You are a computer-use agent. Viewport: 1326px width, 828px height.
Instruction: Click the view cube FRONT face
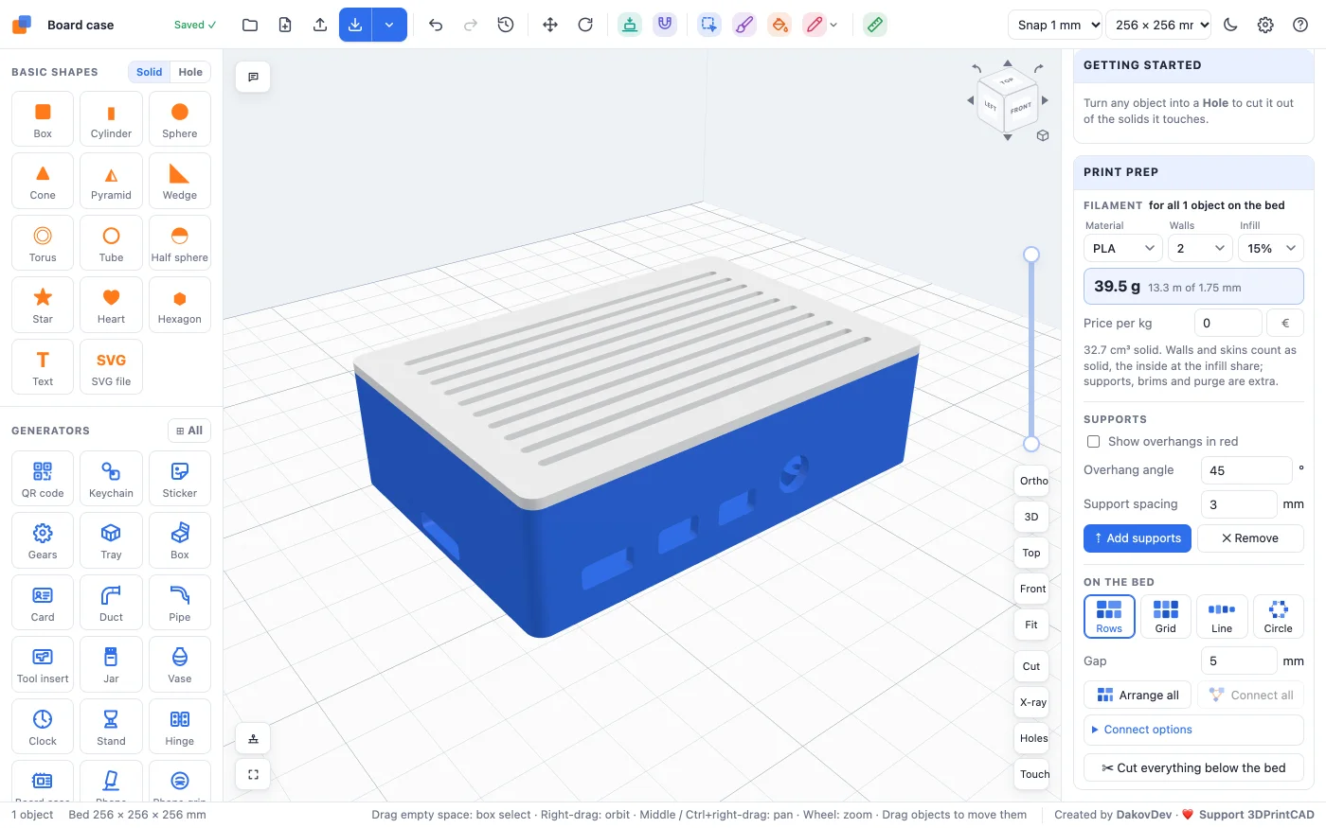(1021, 108)
